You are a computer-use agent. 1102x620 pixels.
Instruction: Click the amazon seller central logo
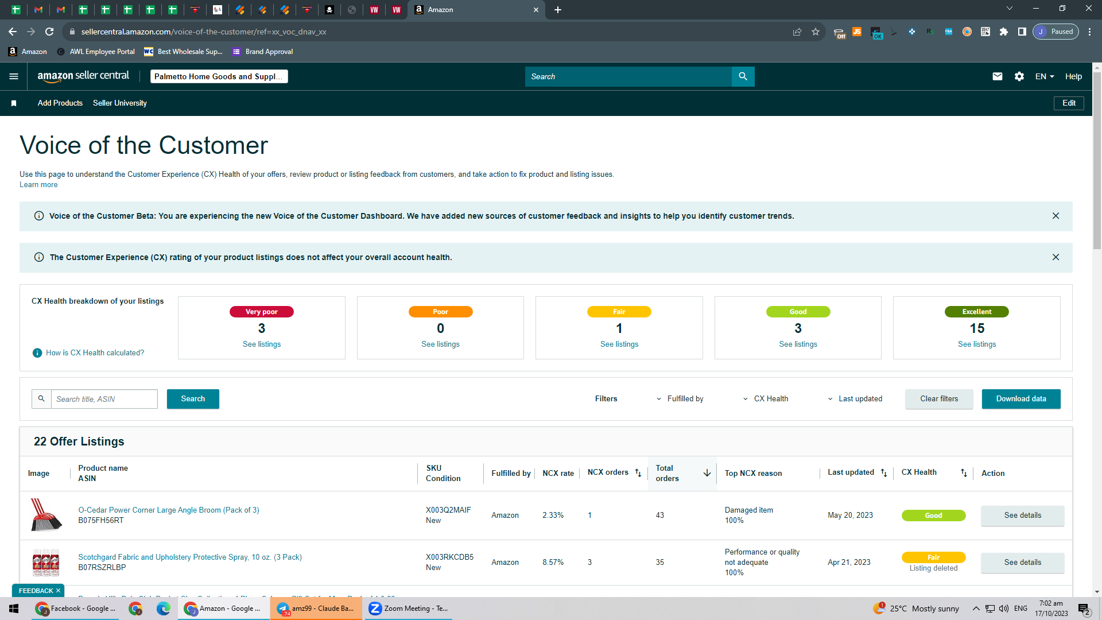pos(83,76)
